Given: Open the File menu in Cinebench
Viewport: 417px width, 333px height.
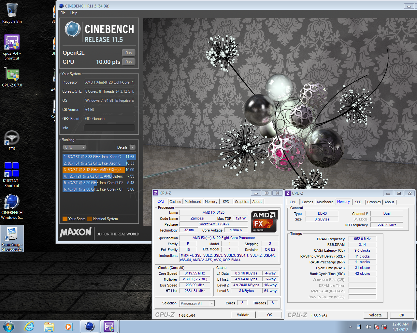Looking at the screenshot, I should click(x=63, y=13).
